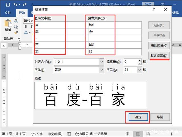Open the 文件 tab
The image size is (182, 137).
pyautogui.click(x=8, y=13)
